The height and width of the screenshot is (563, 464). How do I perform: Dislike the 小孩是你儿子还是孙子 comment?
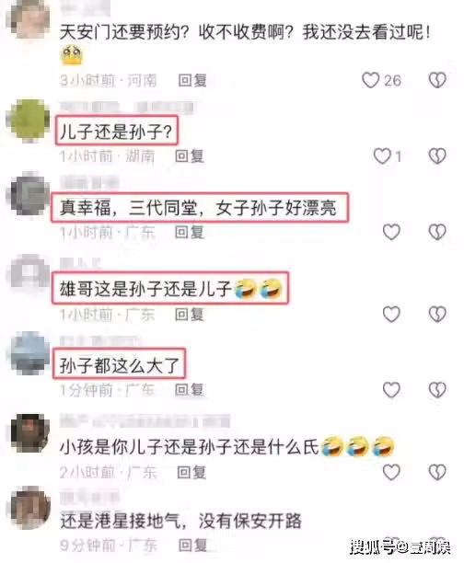pyautogui.click(x=437, y=472)
